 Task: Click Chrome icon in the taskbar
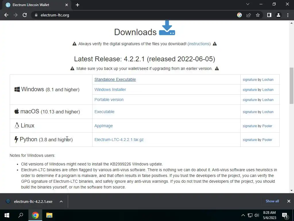click(35, 215)
